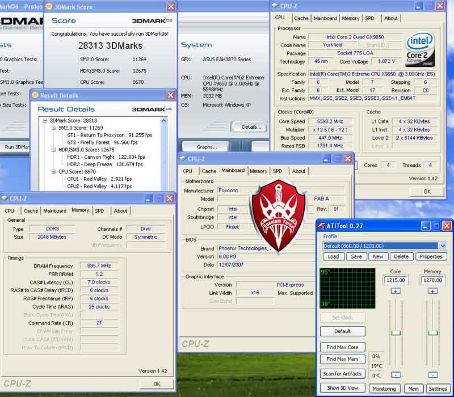This screenshot has width=454, height=397.
Task: Collapse the SM2.0 Score tree node
Action: tap(54, 128)
